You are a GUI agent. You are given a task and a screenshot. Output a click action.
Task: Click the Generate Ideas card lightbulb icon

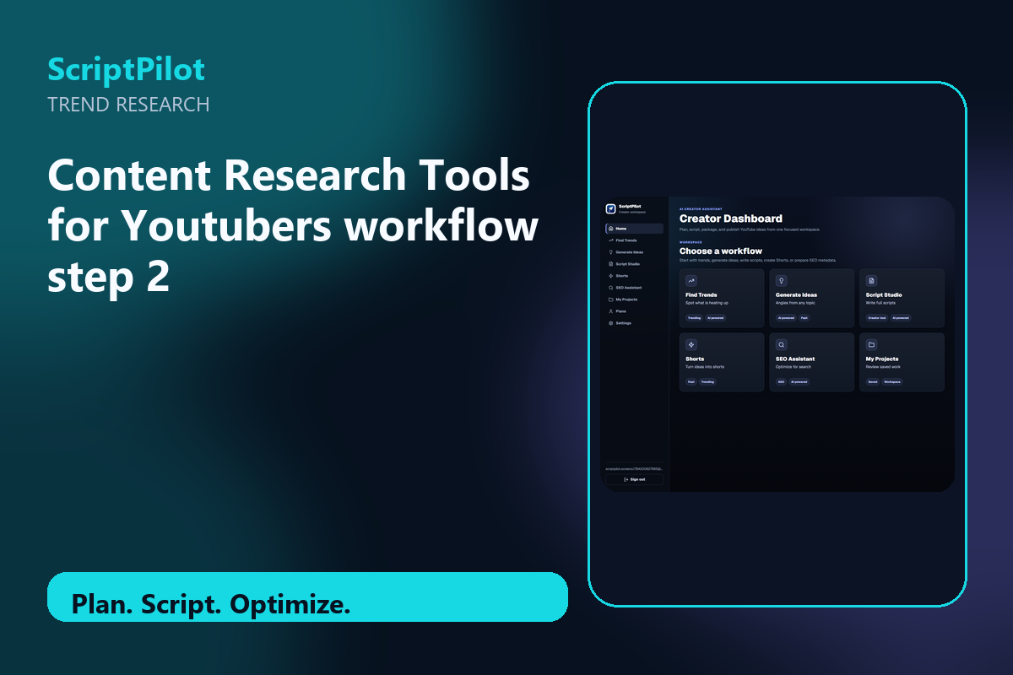[x=782, y=280]
